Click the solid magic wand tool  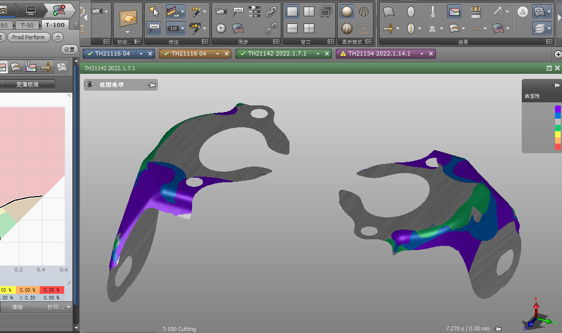tap(195, 29)
